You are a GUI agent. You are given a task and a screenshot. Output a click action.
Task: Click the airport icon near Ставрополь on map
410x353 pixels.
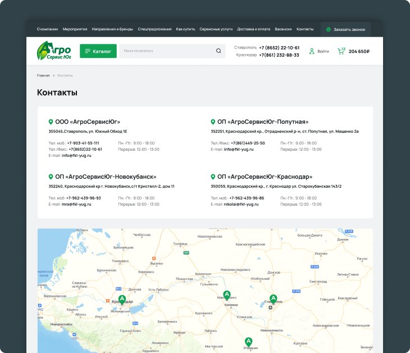[x=271, y=307]
